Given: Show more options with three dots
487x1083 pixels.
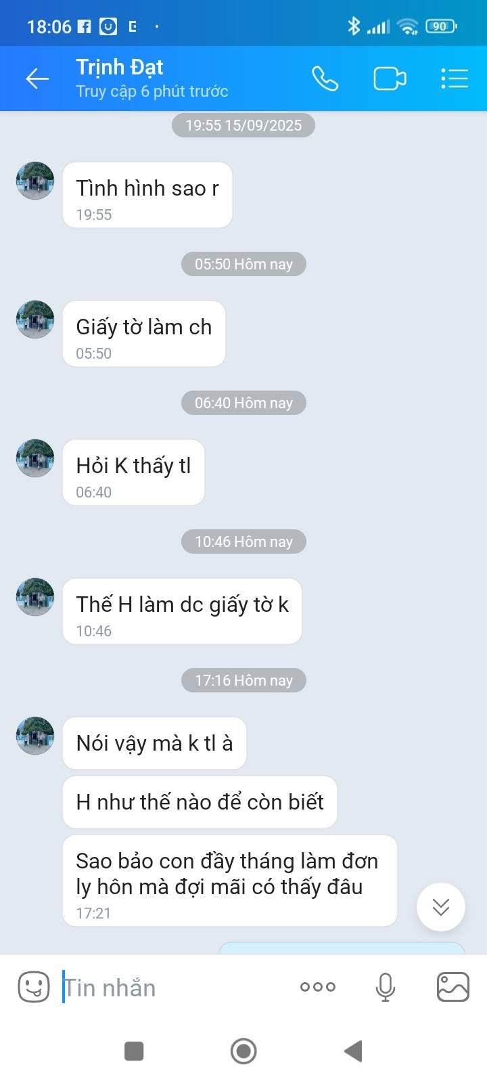Looking at the screenshot, I should point(317,987).
